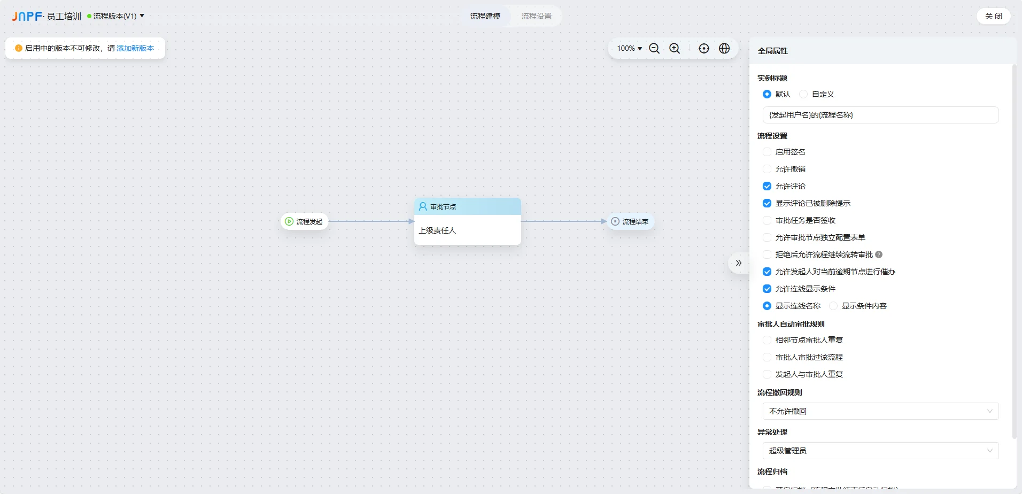Image resolution: width=1022 pixels, height=494 pixels.
Task: Click the 异常处理 section label
Action: 772,432
